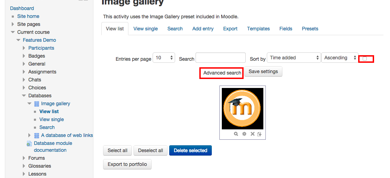Click the A database of web links icon
Viewport: 390px width, 178px height.
pos(37,135)
